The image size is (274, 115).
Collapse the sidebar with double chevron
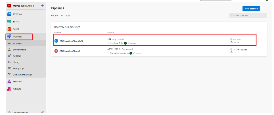42,112
